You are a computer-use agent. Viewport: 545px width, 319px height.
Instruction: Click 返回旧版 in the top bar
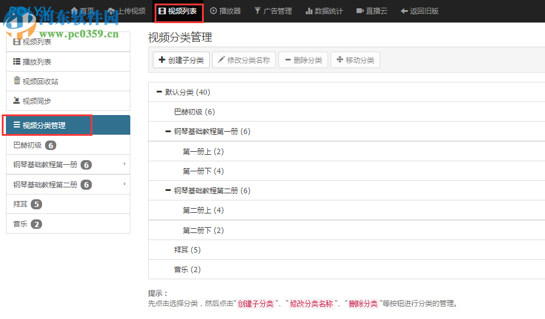pos(419,11)
